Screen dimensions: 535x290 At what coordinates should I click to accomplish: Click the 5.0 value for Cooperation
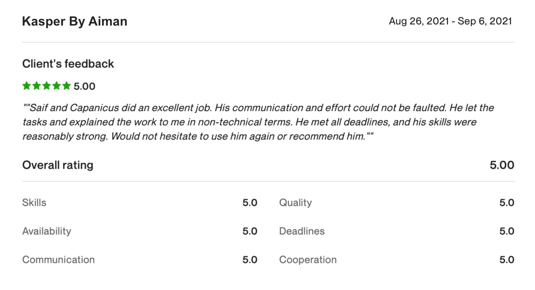[507, 260]
